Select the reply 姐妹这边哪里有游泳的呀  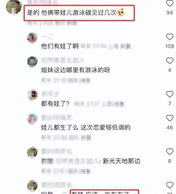coord(75,70)
